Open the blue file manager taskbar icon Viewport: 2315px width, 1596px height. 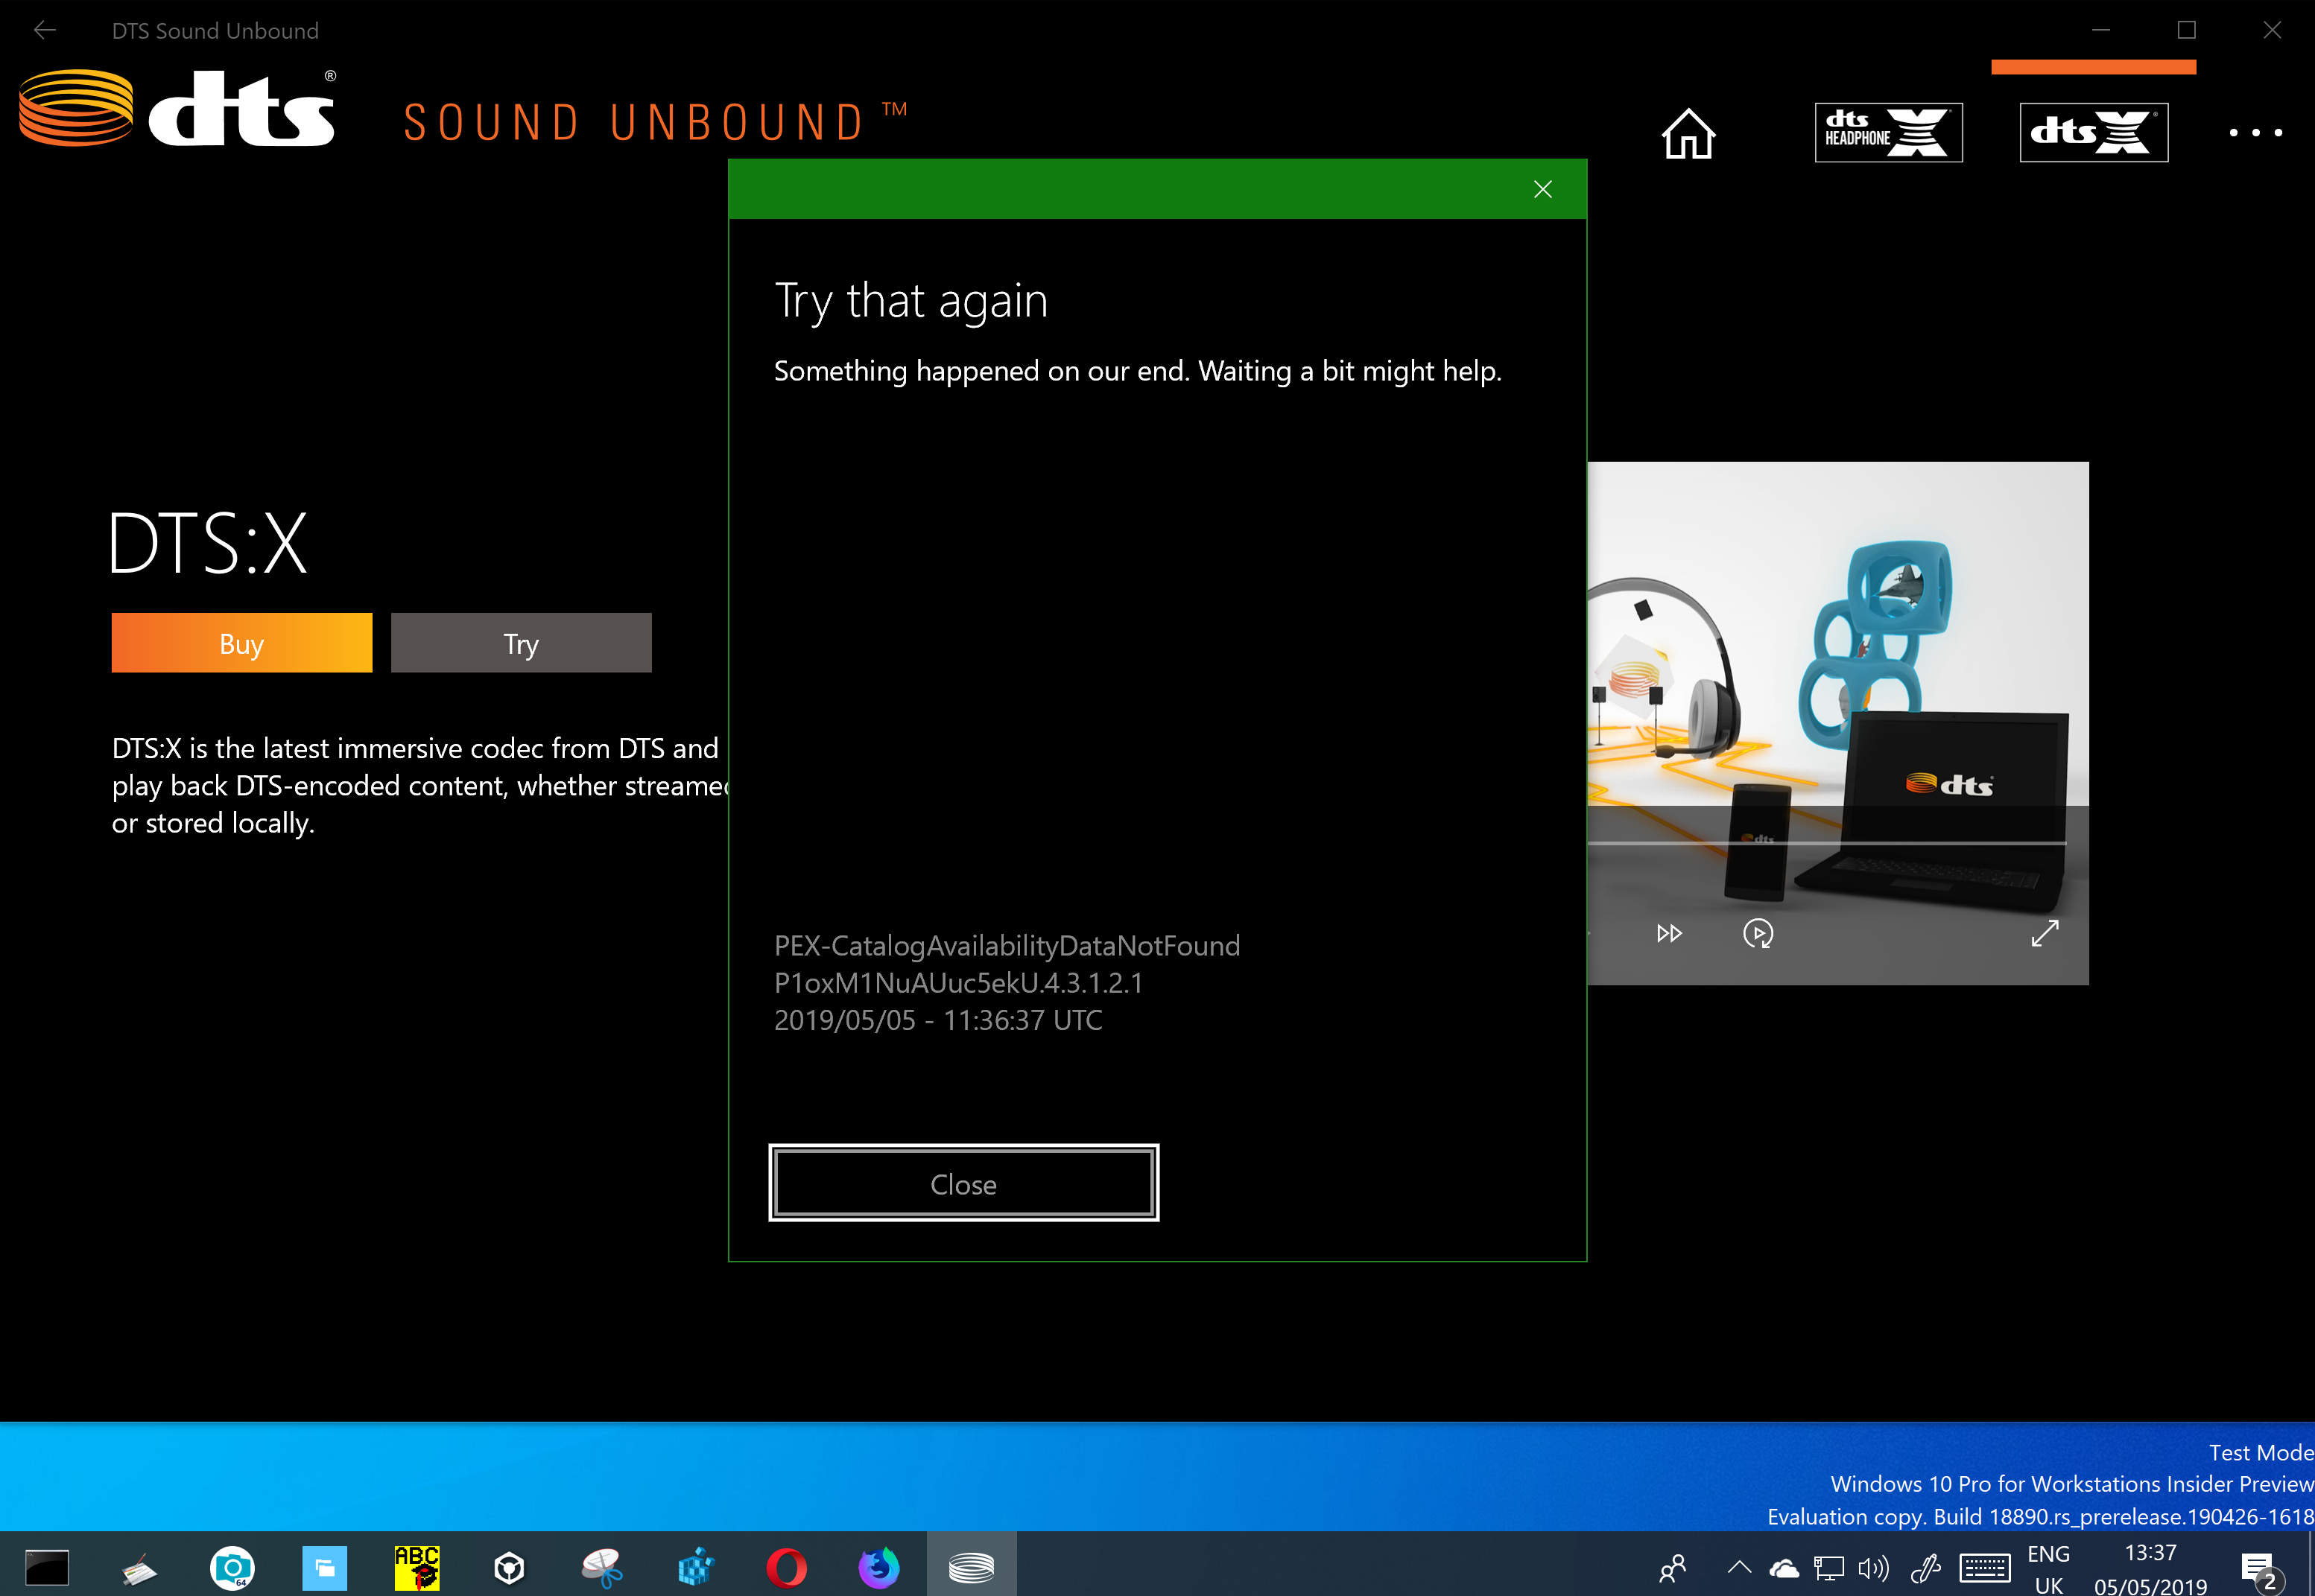coord(324,1567)
